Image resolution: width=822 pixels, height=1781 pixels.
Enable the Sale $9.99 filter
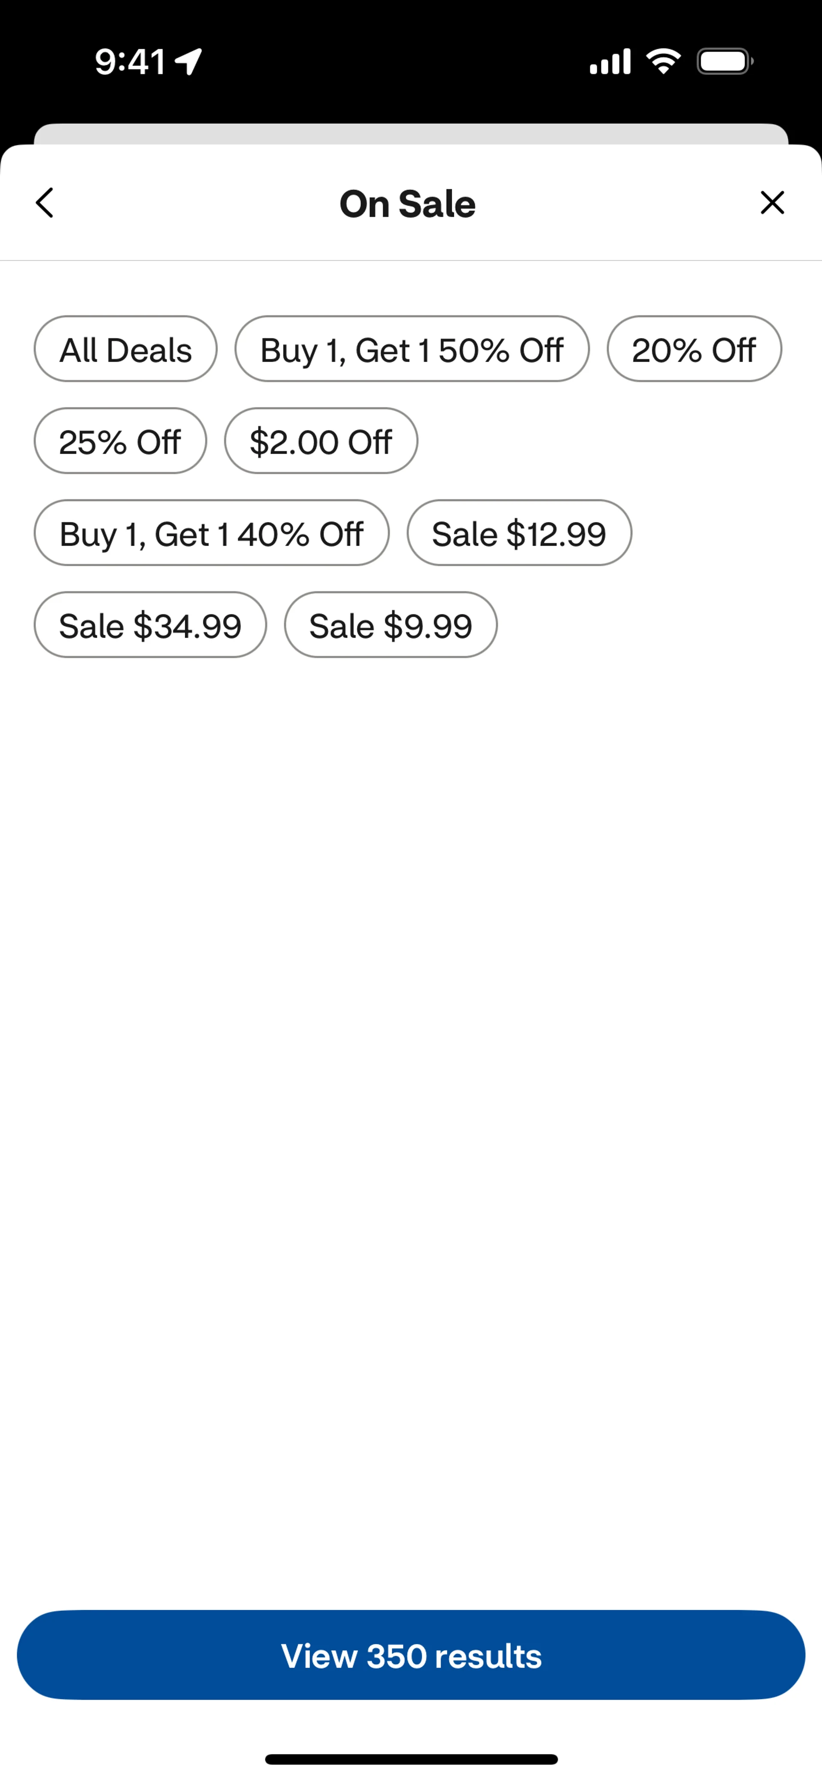pos(390,625)
